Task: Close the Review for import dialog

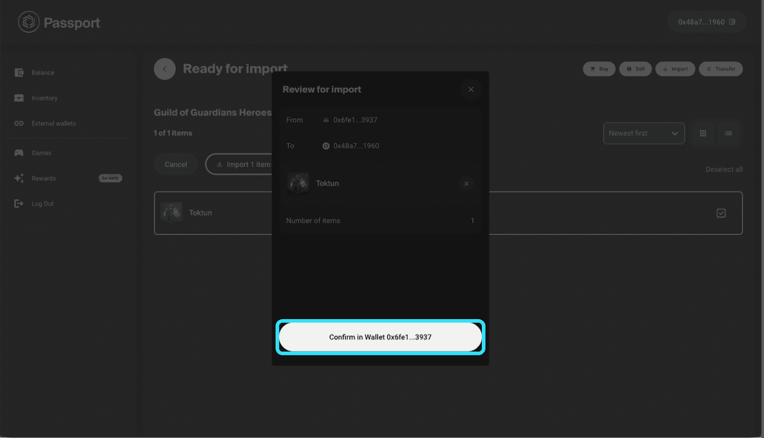Action: click(x=471, y=89)
